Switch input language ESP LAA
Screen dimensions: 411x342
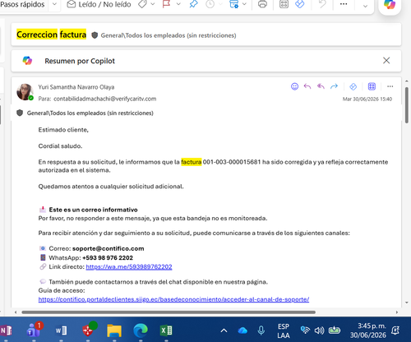284,330
